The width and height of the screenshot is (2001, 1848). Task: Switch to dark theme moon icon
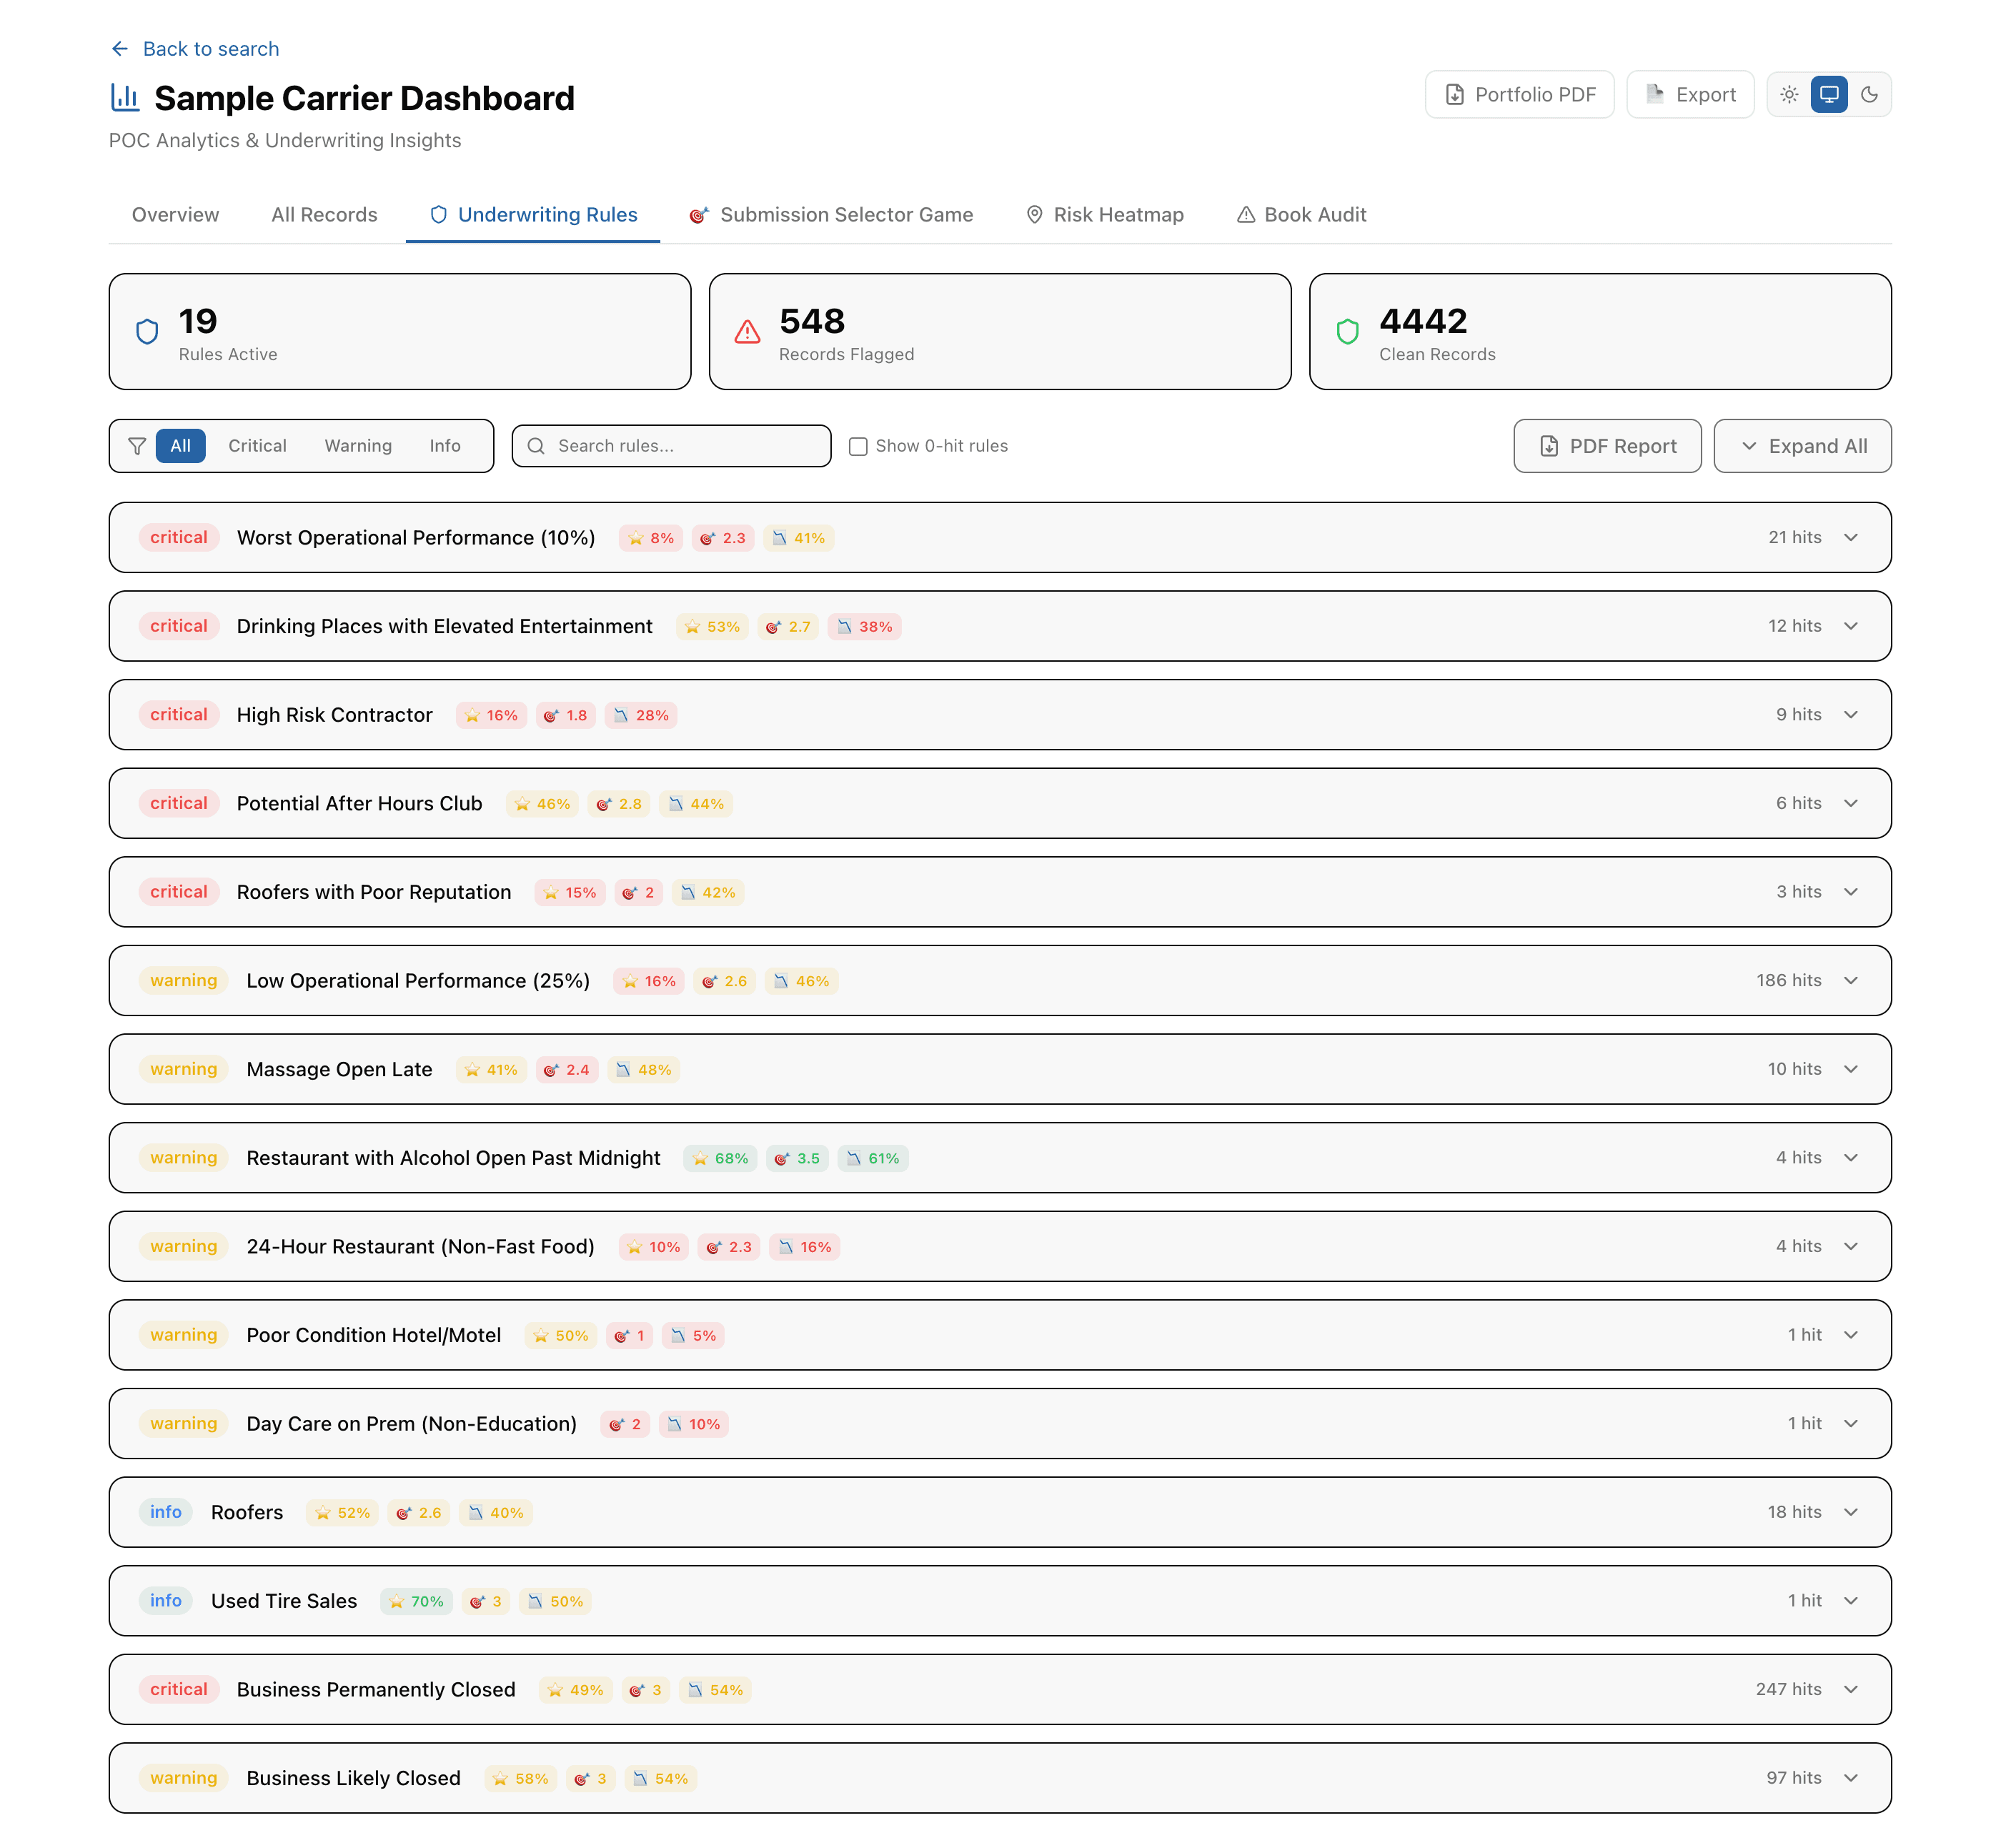click(x=1869, y=95)
